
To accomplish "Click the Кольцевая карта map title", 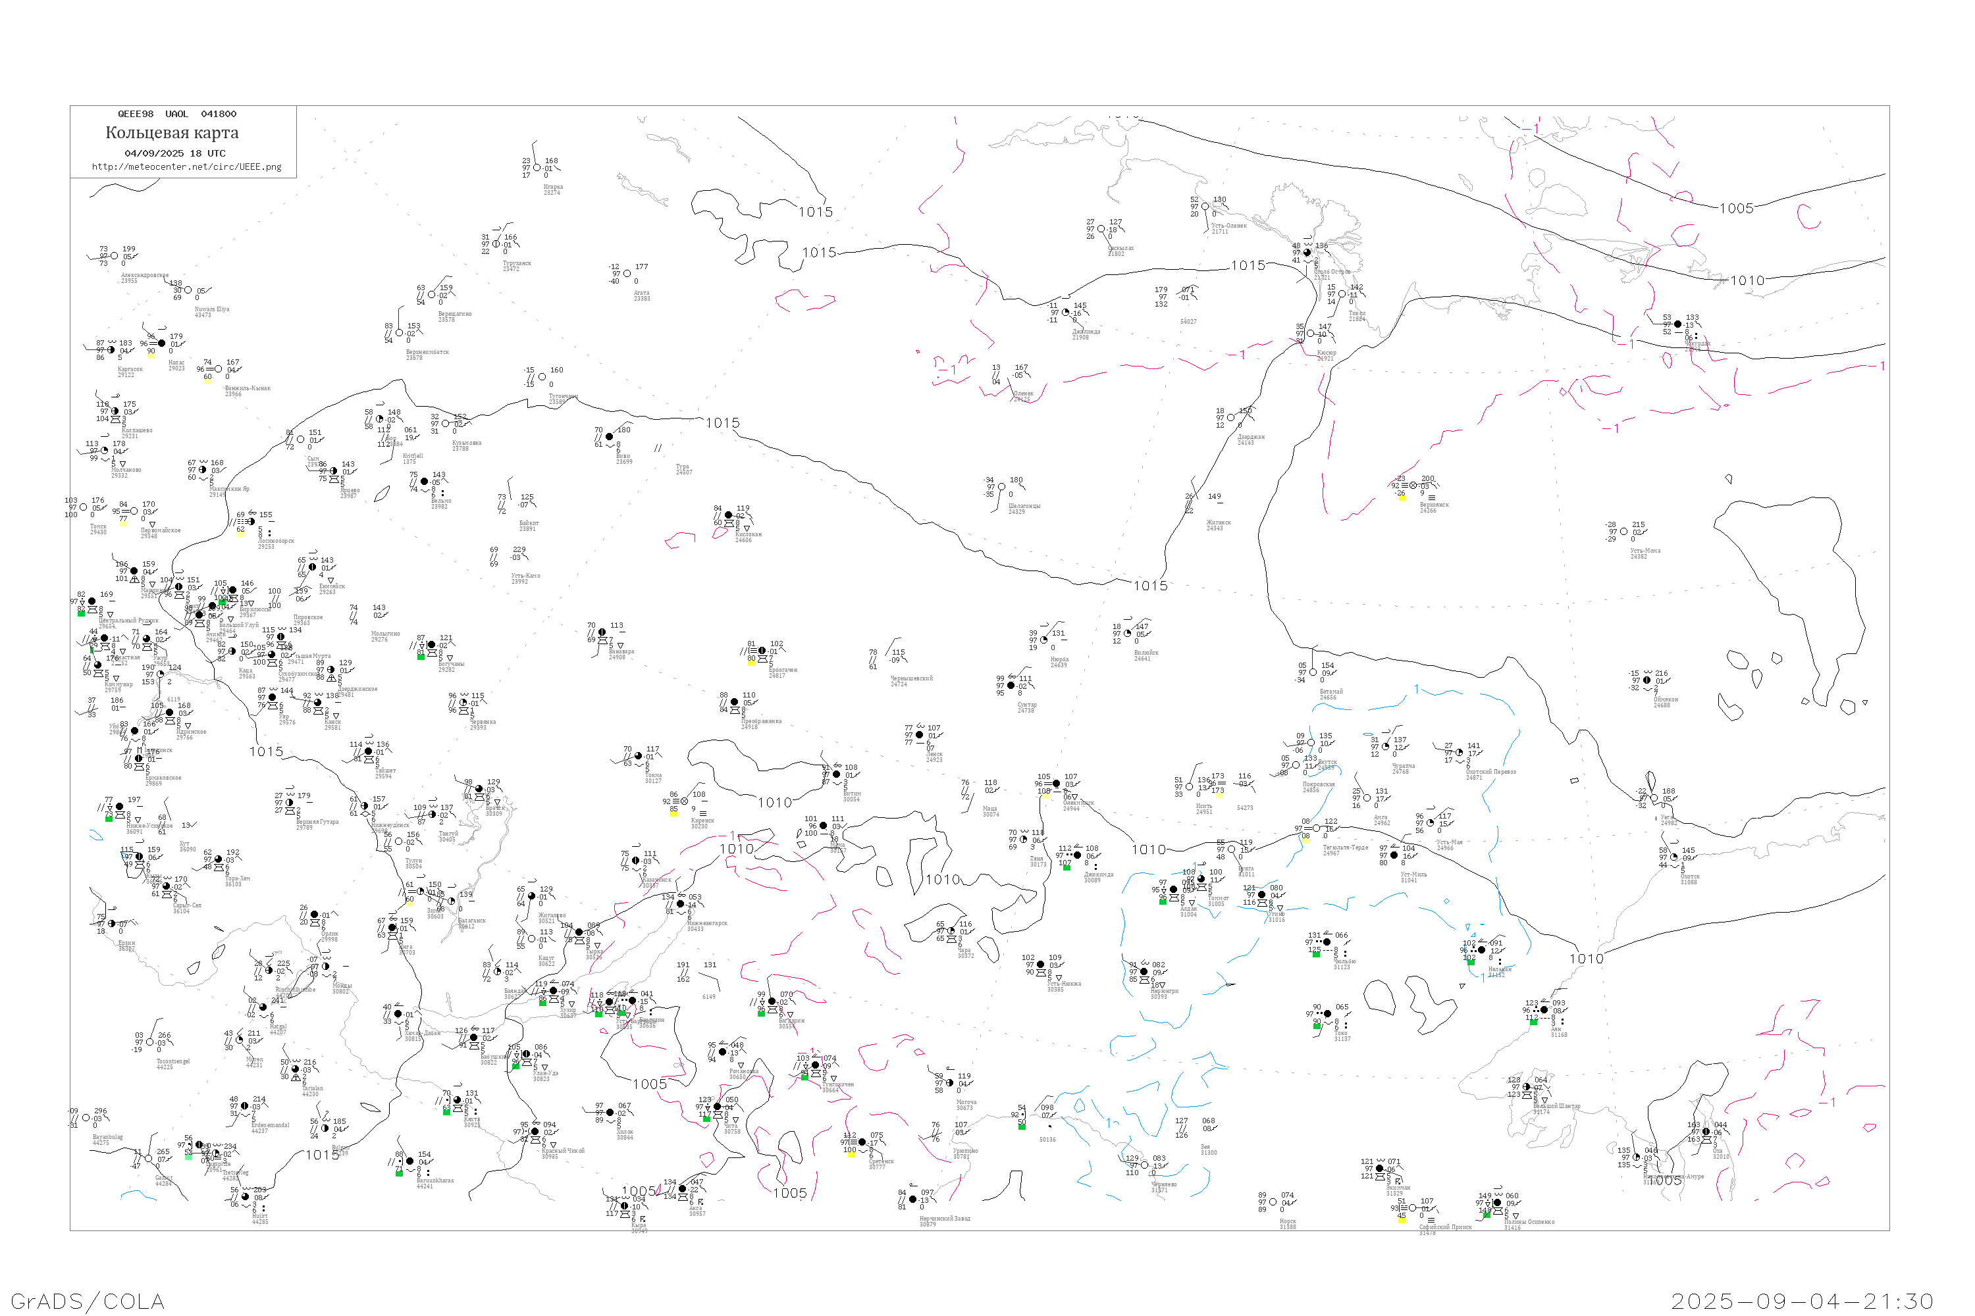I will (172, 133).
